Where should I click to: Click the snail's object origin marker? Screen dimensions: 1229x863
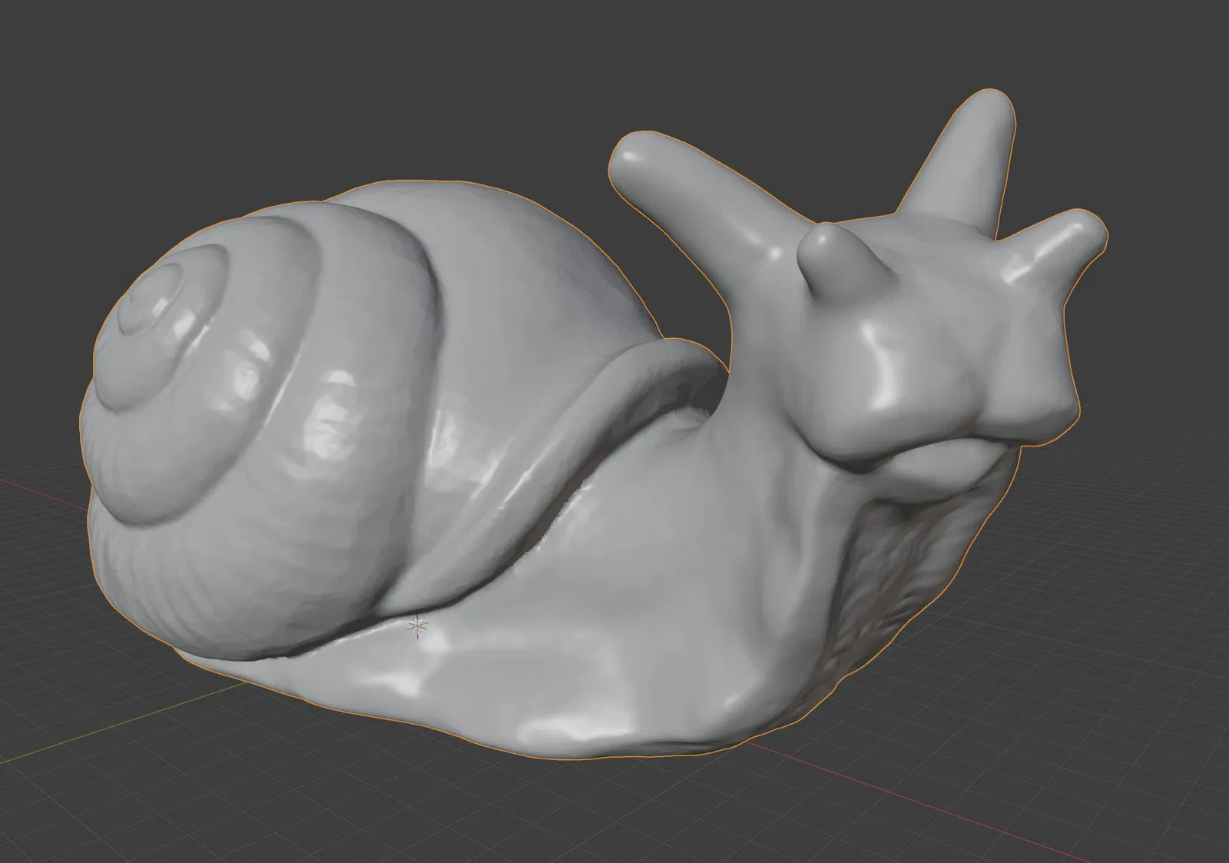pos(417,627)
